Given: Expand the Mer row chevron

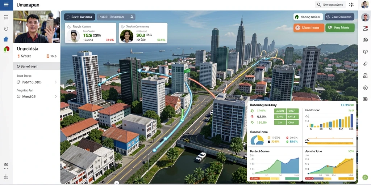Looking at the screenshot, I should coord(56,96).
